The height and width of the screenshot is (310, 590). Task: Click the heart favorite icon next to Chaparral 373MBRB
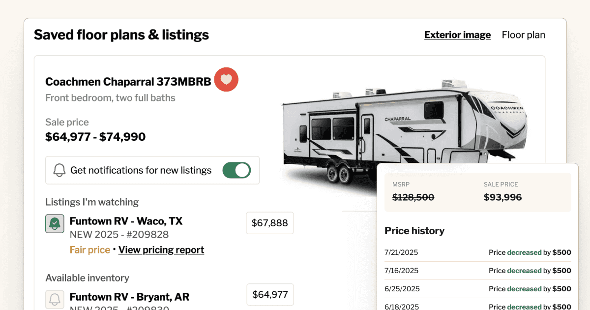click(x=226, y=79)
